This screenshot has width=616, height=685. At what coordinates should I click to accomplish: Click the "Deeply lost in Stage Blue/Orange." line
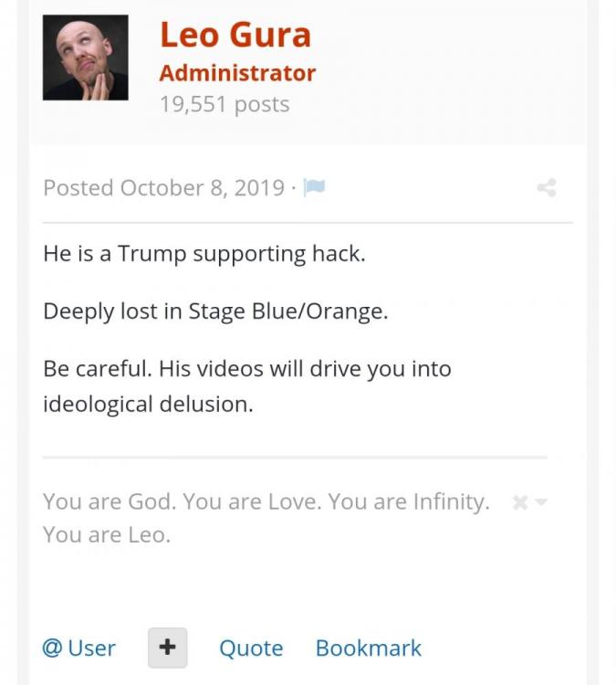pyautogui.click(x=215, y=311)
